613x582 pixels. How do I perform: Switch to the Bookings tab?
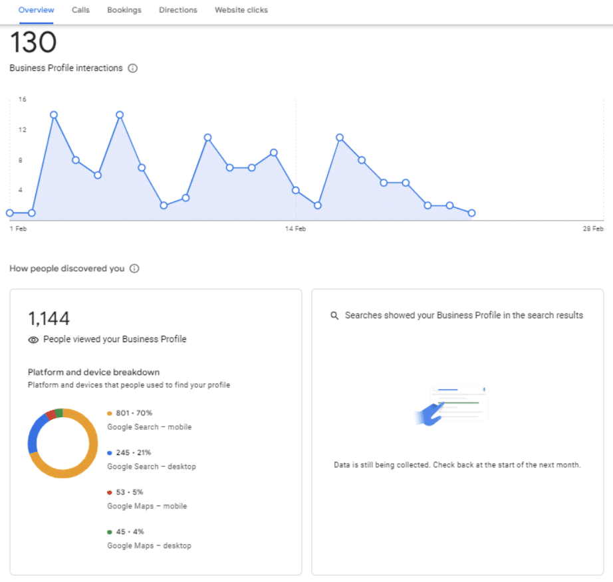(124, 10)
